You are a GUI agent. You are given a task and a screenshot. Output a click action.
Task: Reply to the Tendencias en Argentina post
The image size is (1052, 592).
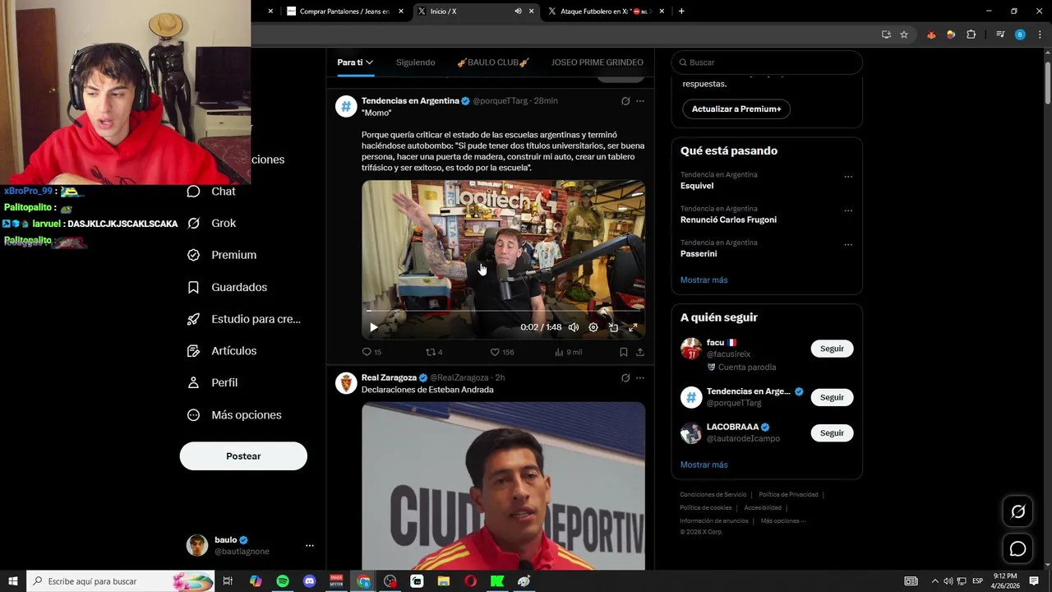pyautogui.click(x=371, y=352)
